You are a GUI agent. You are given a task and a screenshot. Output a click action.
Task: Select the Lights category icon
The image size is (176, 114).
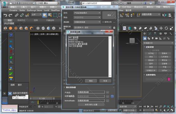pyautogui.click(x=152, y=39)
